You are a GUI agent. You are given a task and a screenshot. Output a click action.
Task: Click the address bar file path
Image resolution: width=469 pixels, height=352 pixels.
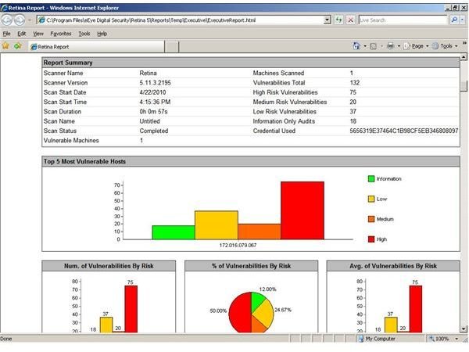[x=151, y=20]
